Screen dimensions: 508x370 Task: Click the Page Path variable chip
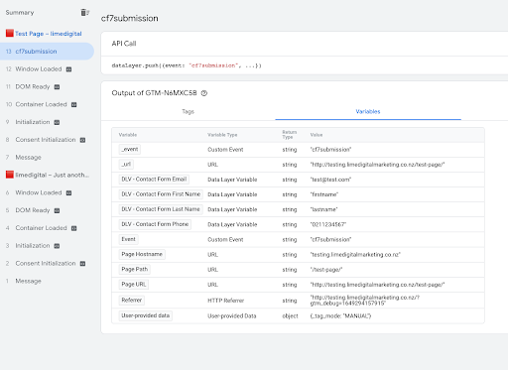pyautogui.click(x=135, y=269)
